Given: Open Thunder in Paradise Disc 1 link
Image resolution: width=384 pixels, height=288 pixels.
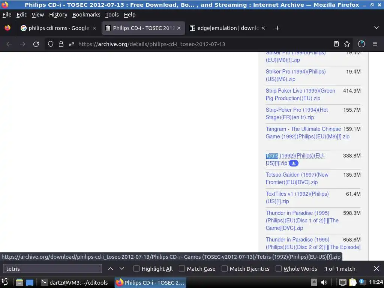Looking at the screenshot, I should 302,220.
